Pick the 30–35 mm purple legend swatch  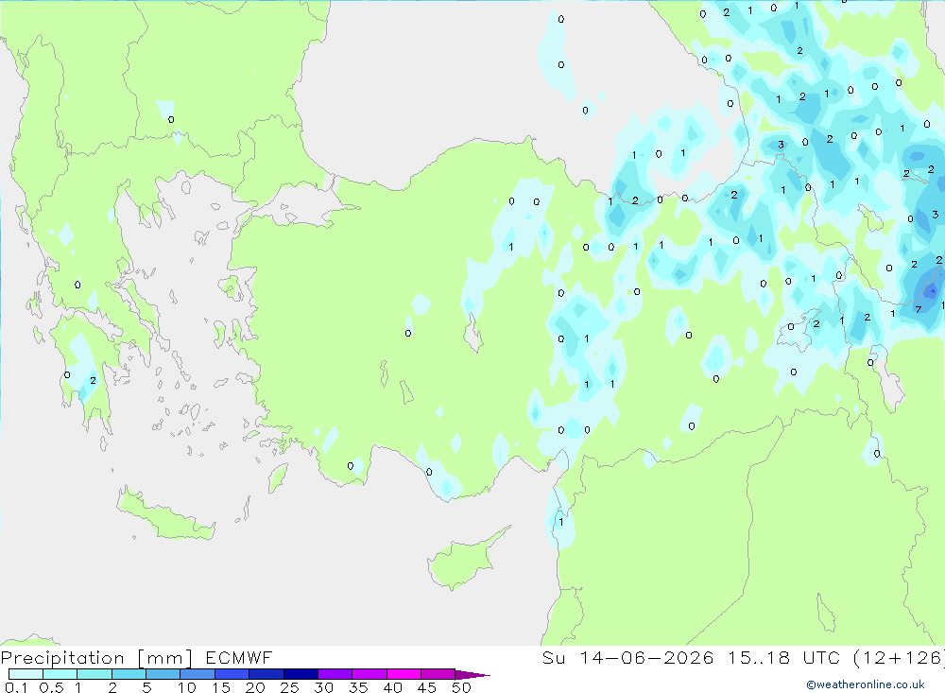(x=335, y=674)
